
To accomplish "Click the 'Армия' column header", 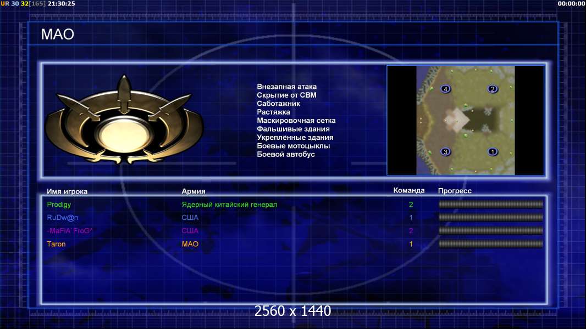I will 194,191.
